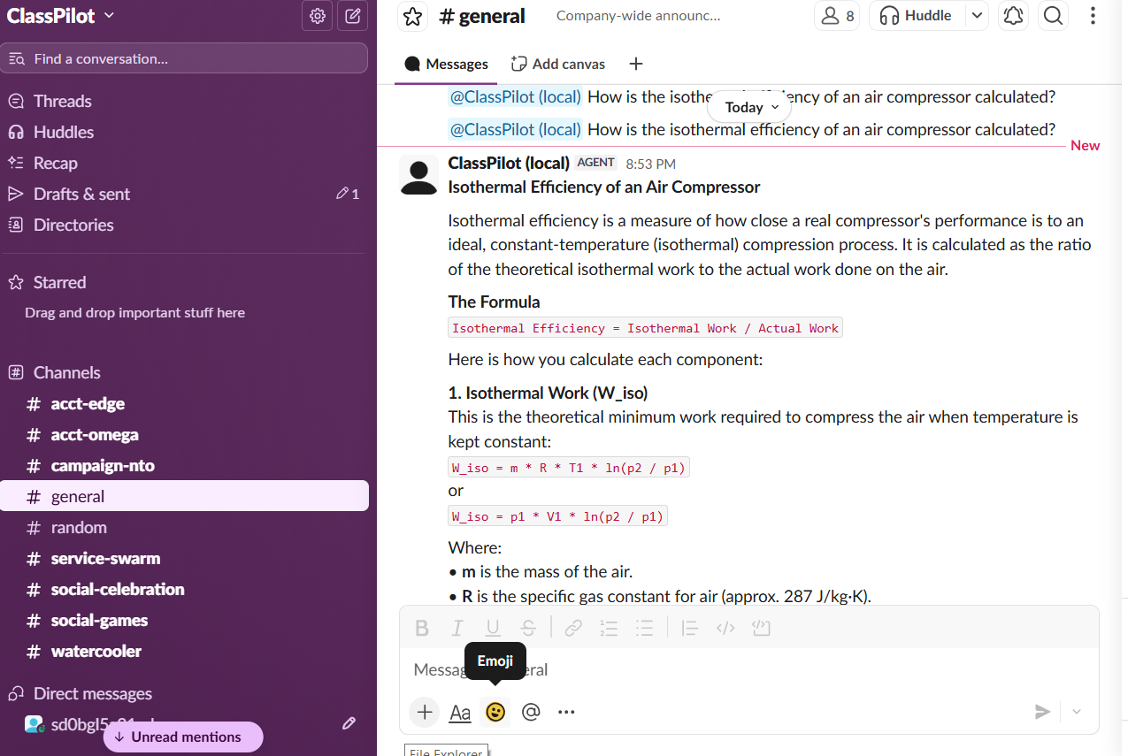Star the general channel
The width and height of the screenshot is (1128, 756).
click(x=412, y=16)
